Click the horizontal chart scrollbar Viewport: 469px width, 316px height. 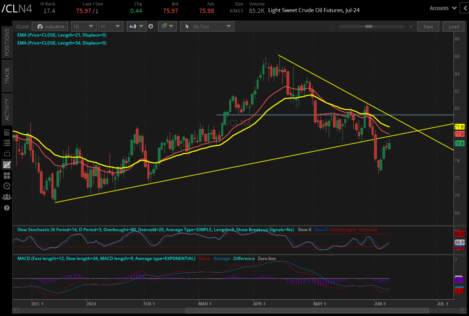307,311
